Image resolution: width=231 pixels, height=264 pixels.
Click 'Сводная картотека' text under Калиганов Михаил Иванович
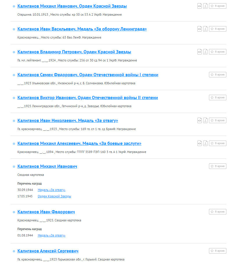pyautogui.click(x=30, y=175)
